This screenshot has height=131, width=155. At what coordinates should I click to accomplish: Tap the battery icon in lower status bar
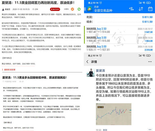(x=148, y=56)
